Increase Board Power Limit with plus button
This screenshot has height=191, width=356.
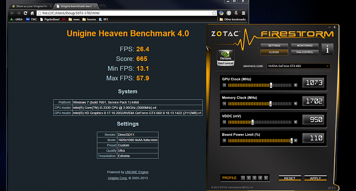(x=295, y=141)
